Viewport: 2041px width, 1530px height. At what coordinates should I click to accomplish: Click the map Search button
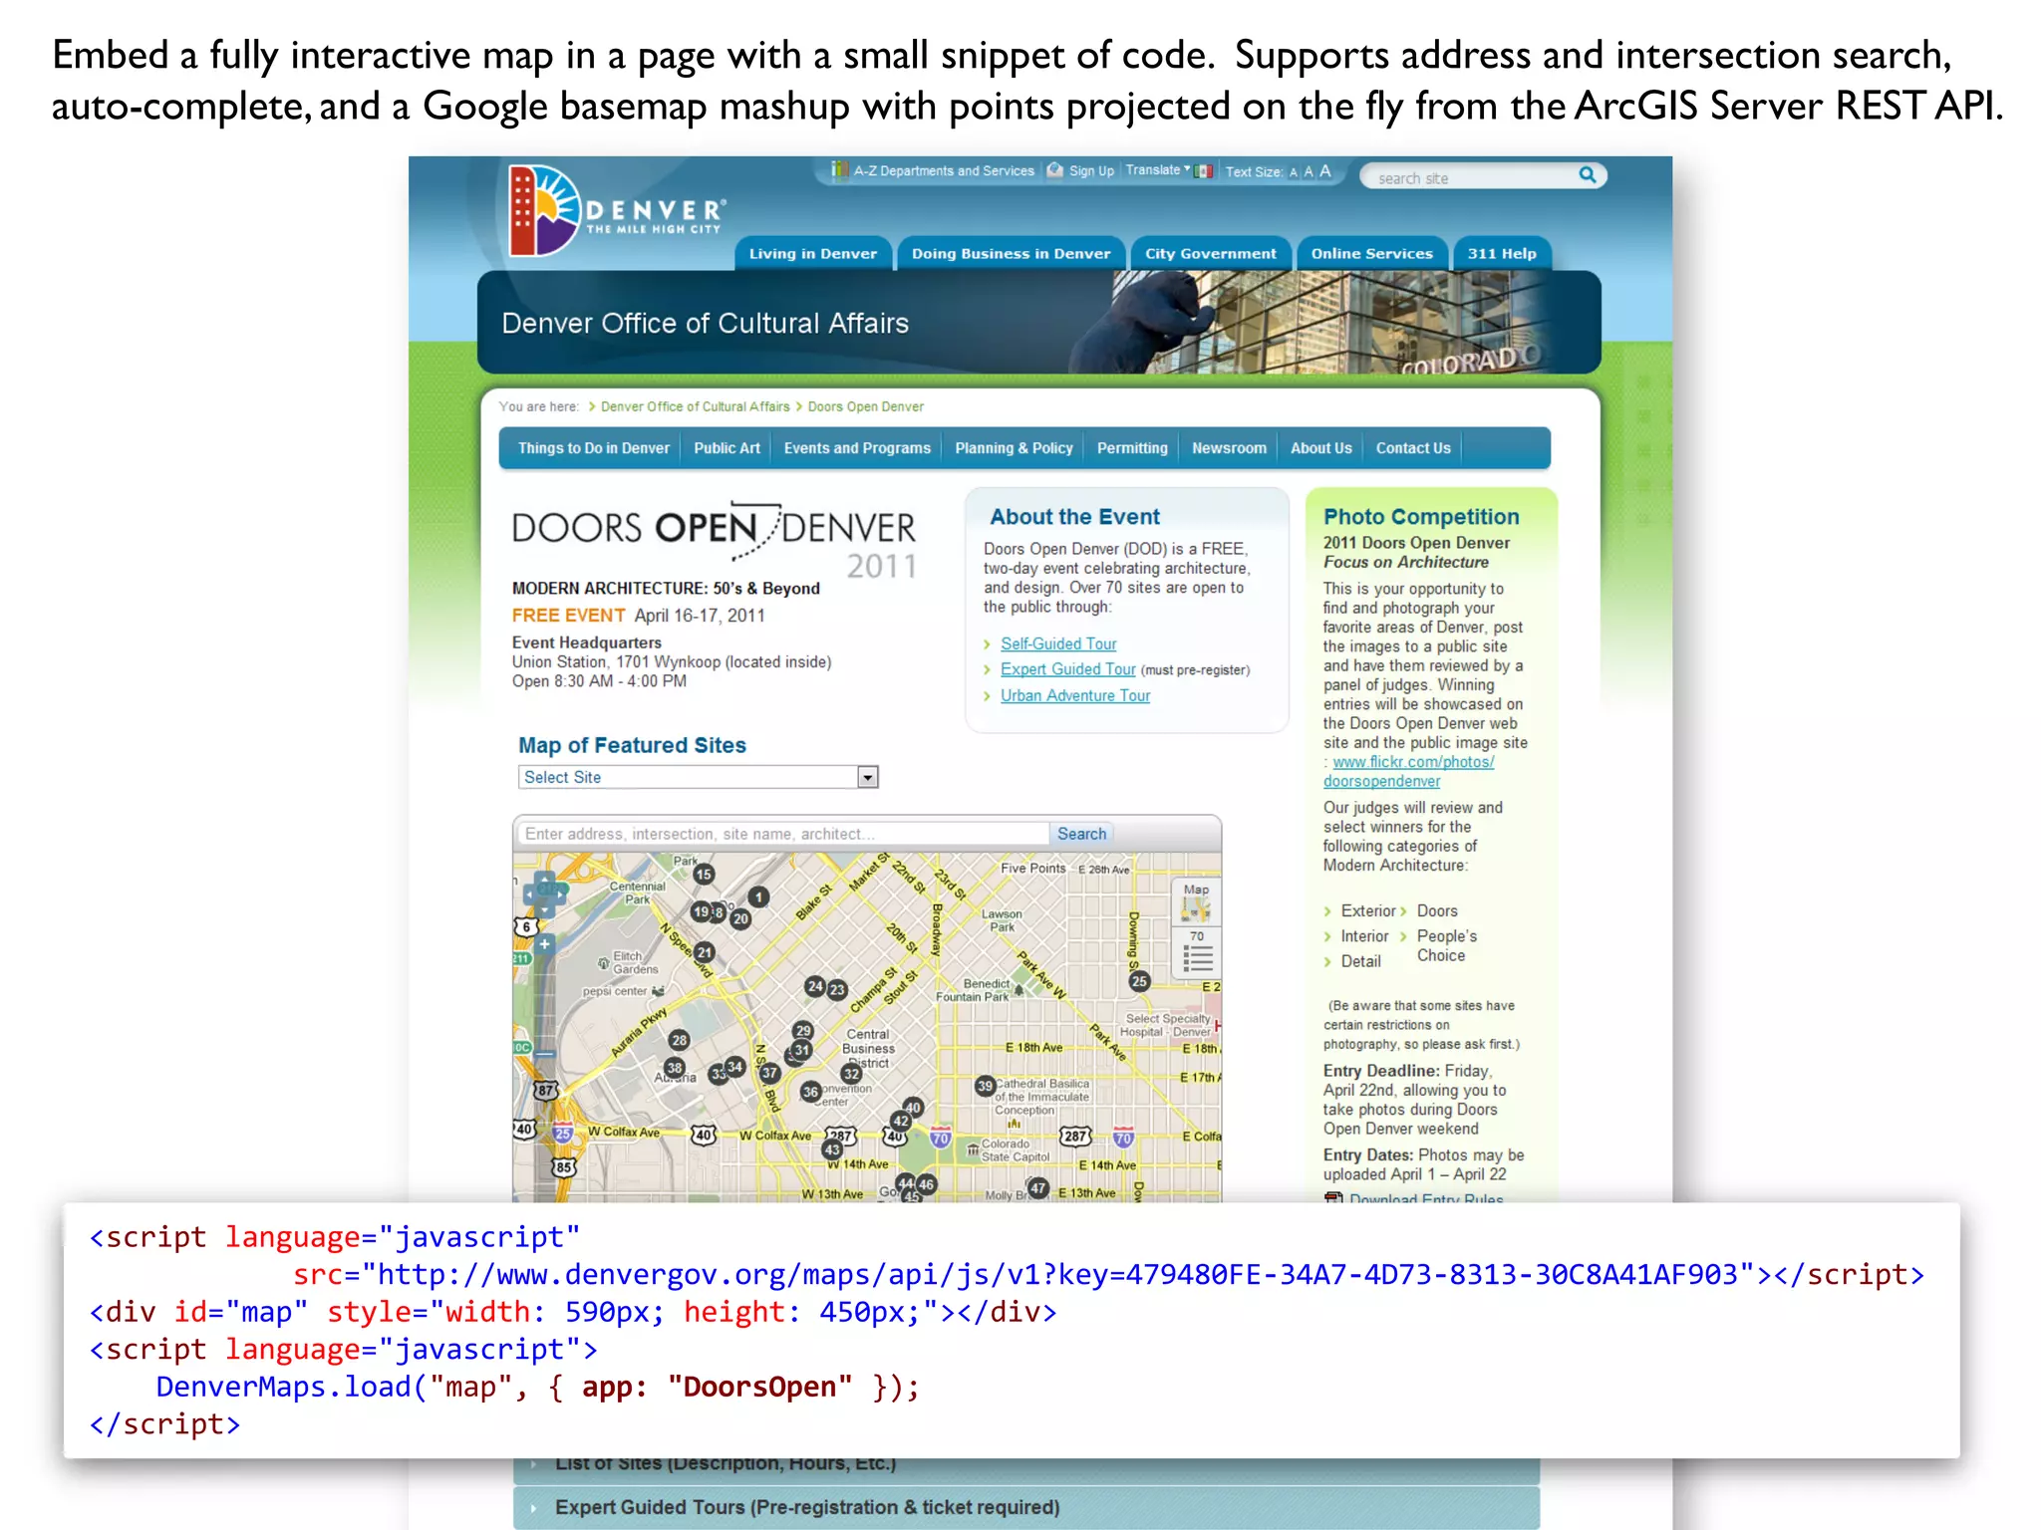(1081, 834)
